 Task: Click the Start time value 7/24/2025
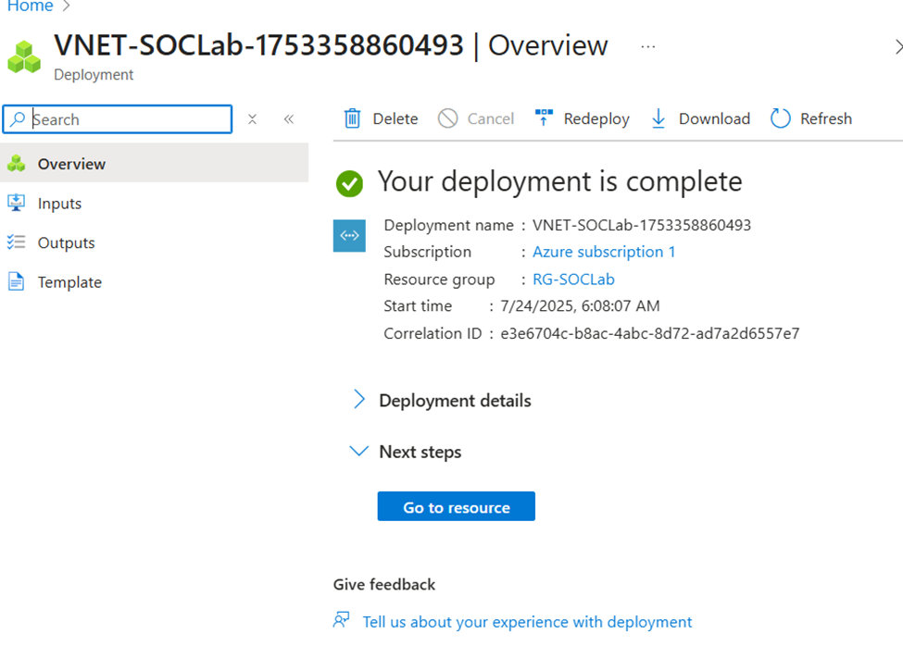[580, 305]
